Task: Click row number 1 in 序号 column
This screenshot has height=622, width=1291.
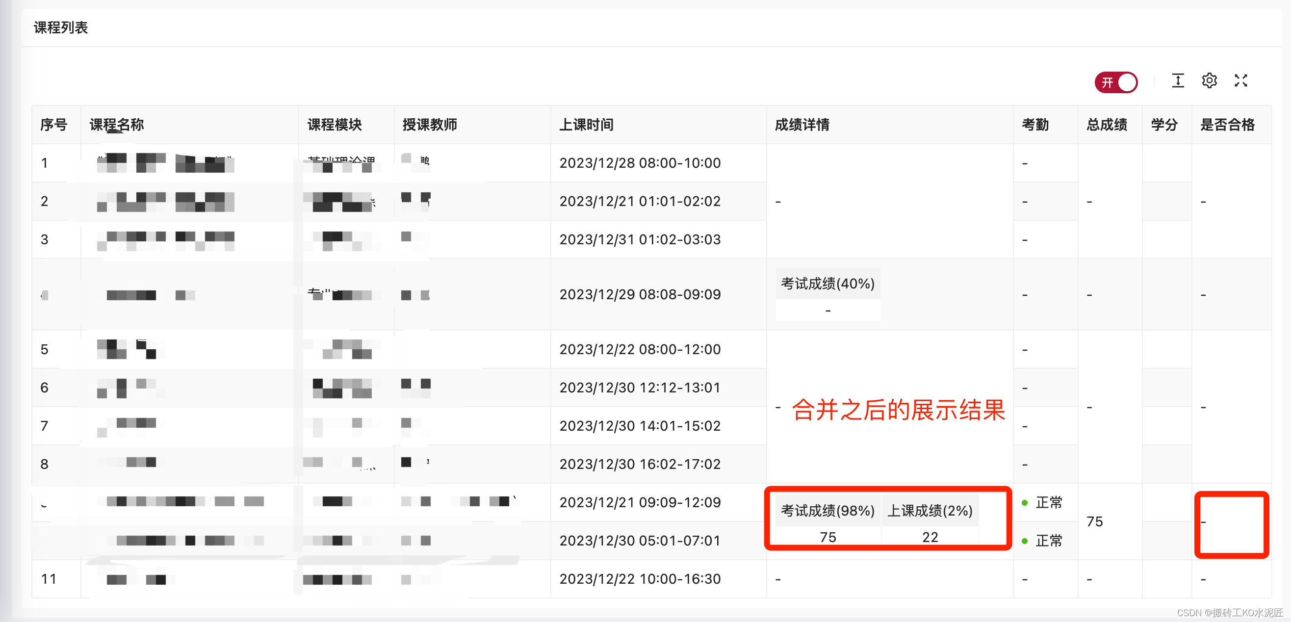Action: (x=45, y=163)
